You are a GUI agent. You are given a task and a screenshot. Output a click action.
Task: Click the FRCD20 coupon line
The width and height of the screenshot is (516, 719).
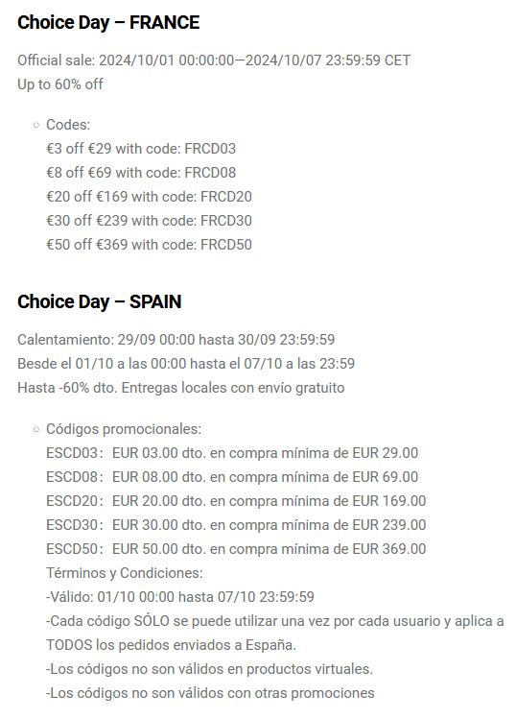pyautogui.click(x=149, y=197)
